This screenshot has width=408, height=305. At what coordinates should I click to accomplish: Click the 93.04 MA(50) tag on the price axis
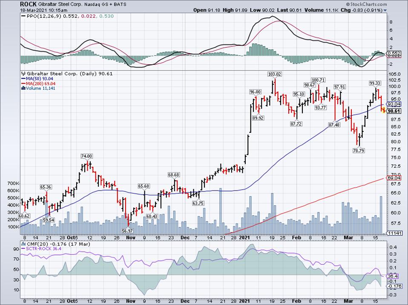394,104
